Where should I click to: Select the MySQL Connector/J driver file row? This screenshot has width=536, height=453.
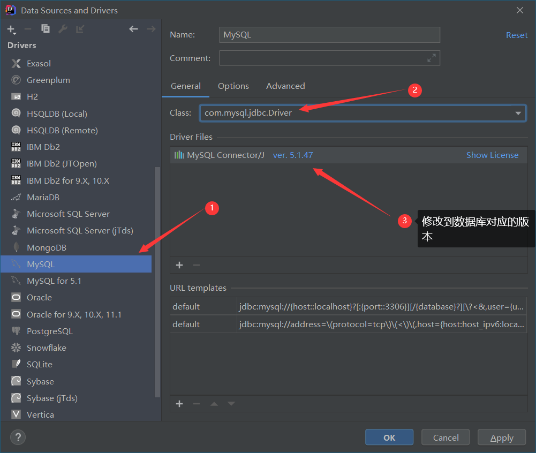(349, 155)
